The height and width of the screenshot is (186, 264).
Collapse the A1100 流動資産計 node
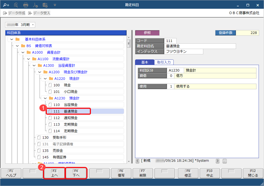(28, 59)
